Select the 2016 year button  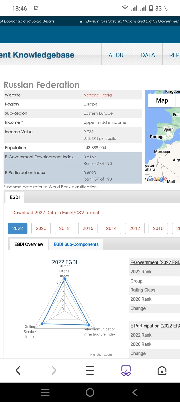(88, 228)
